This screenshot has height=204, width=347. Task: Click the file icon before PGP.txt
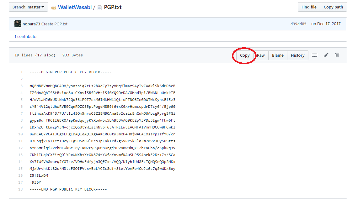pyautogui.click(x=99, y=7)
